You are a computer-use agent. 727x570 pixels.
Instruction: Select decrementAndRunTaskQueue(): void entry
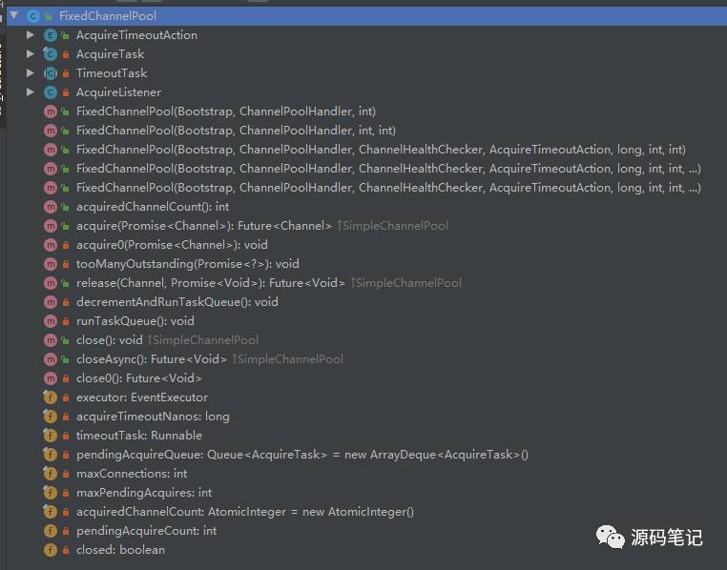177,302
